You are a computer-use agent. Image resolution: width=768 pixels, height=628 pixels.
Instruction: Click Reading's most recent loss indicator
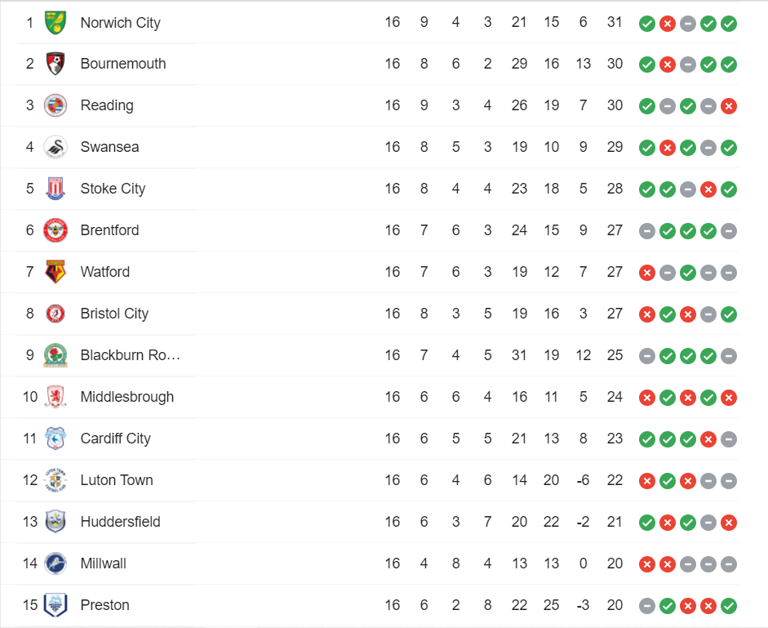[x=729, y=106]
